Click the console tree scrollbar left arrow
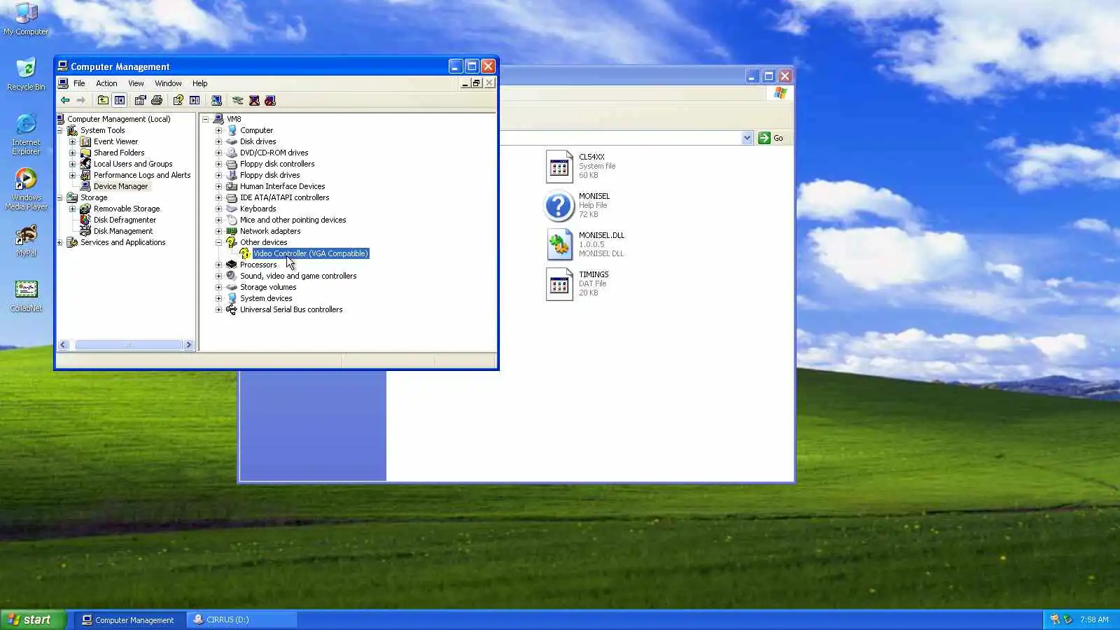 click(x=64, y=344)
